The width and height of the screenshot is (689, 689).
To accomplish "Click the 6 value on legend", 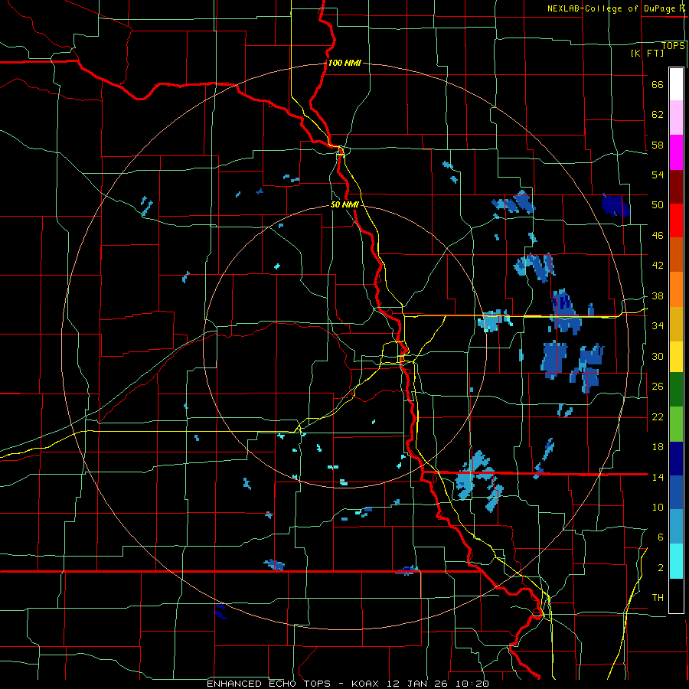I will [x=661, y=537].
